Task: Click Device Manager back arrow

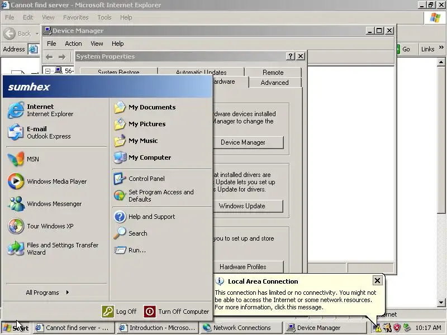Action: coord(49,57)
